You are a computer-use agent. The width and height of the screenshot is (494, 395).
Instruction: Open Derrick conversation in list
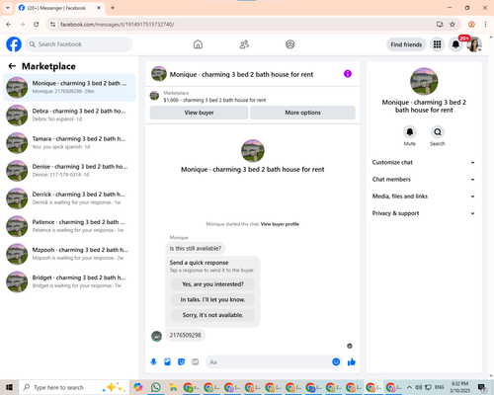tap(69, 198)
